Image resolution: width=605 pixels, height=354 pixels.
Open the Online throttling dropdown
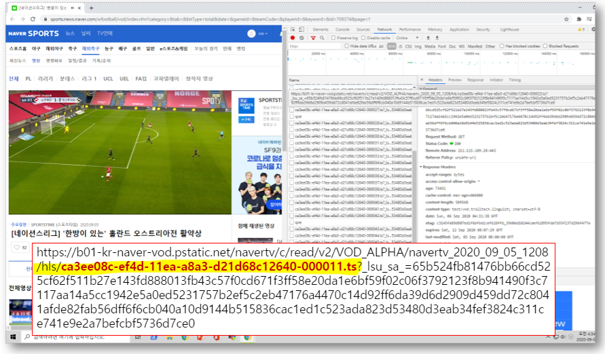[x=407, y=38]
